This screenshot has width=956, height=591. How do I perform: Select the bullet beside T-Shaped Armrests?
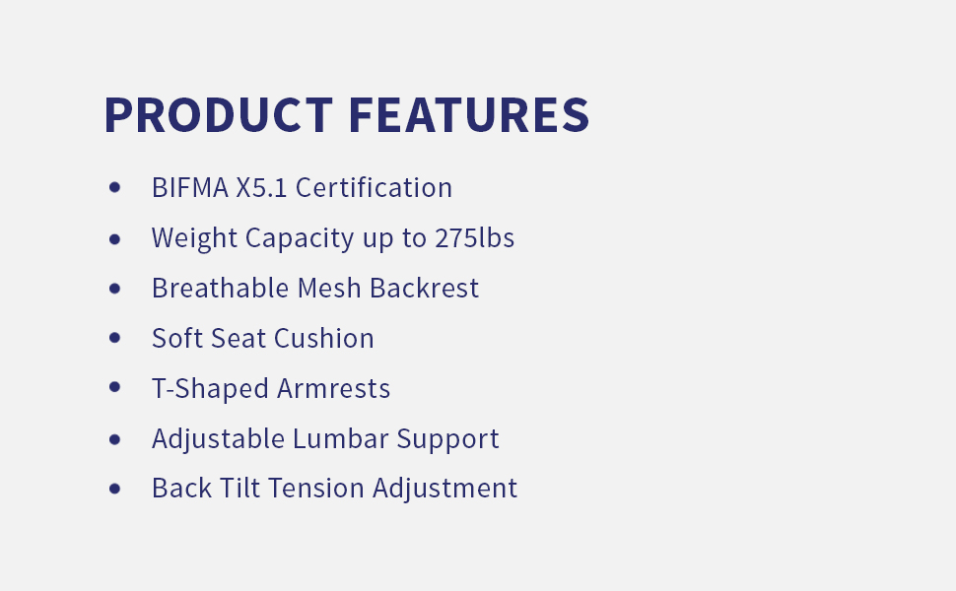115,387
